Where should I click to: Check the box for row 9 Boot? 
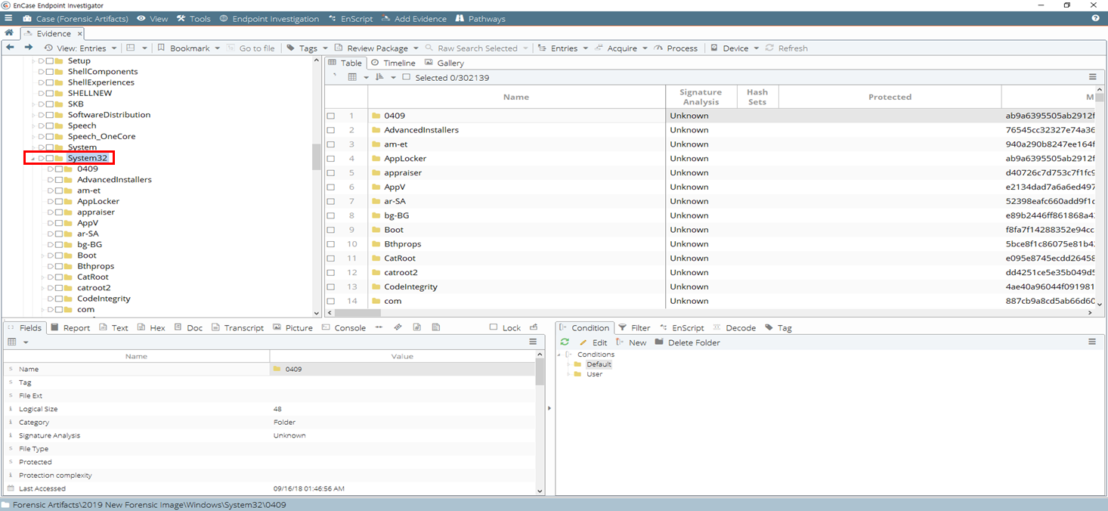pyautogui.click(x=331, y=230)
